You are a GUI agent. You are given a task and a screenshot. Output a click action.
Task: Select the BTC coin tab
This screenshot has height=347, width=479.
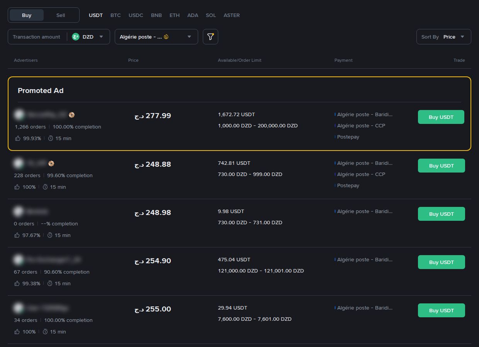click(116, 15)
